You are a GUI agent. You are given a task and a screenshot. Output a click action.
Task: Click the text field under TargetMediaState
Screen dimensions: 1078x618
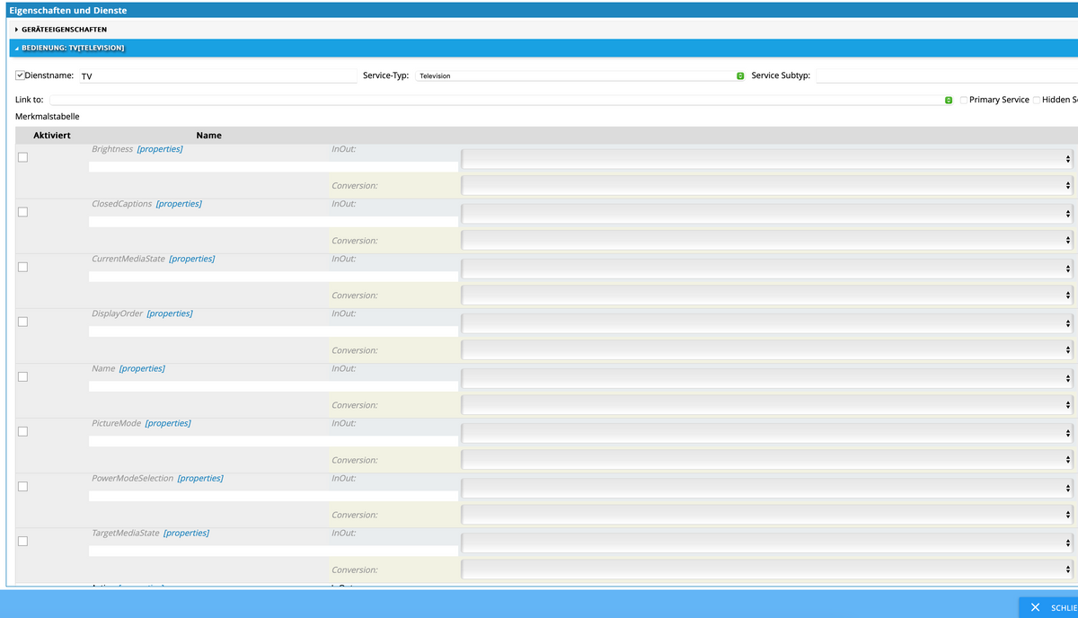[273, 551]
